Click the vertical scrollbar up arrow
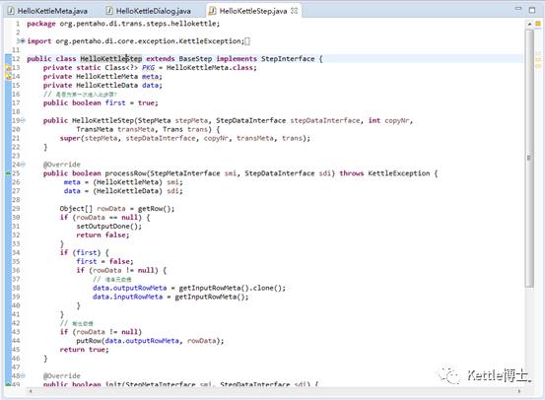 tap(529, 24)
